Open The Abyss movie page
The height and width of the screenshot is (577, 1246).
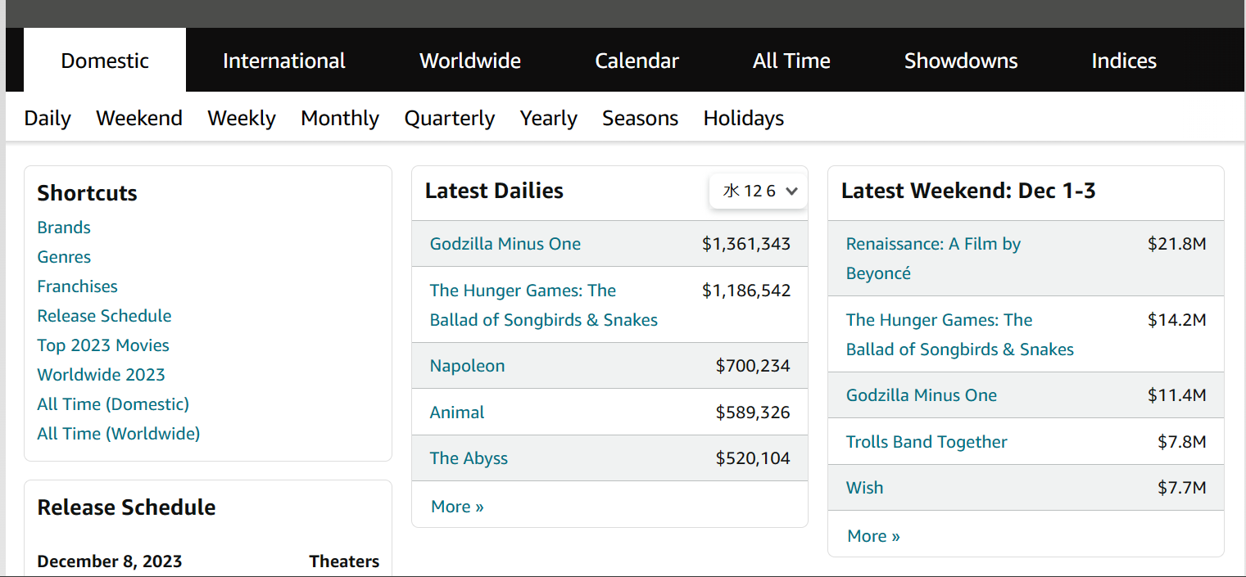tap(469, 458)
